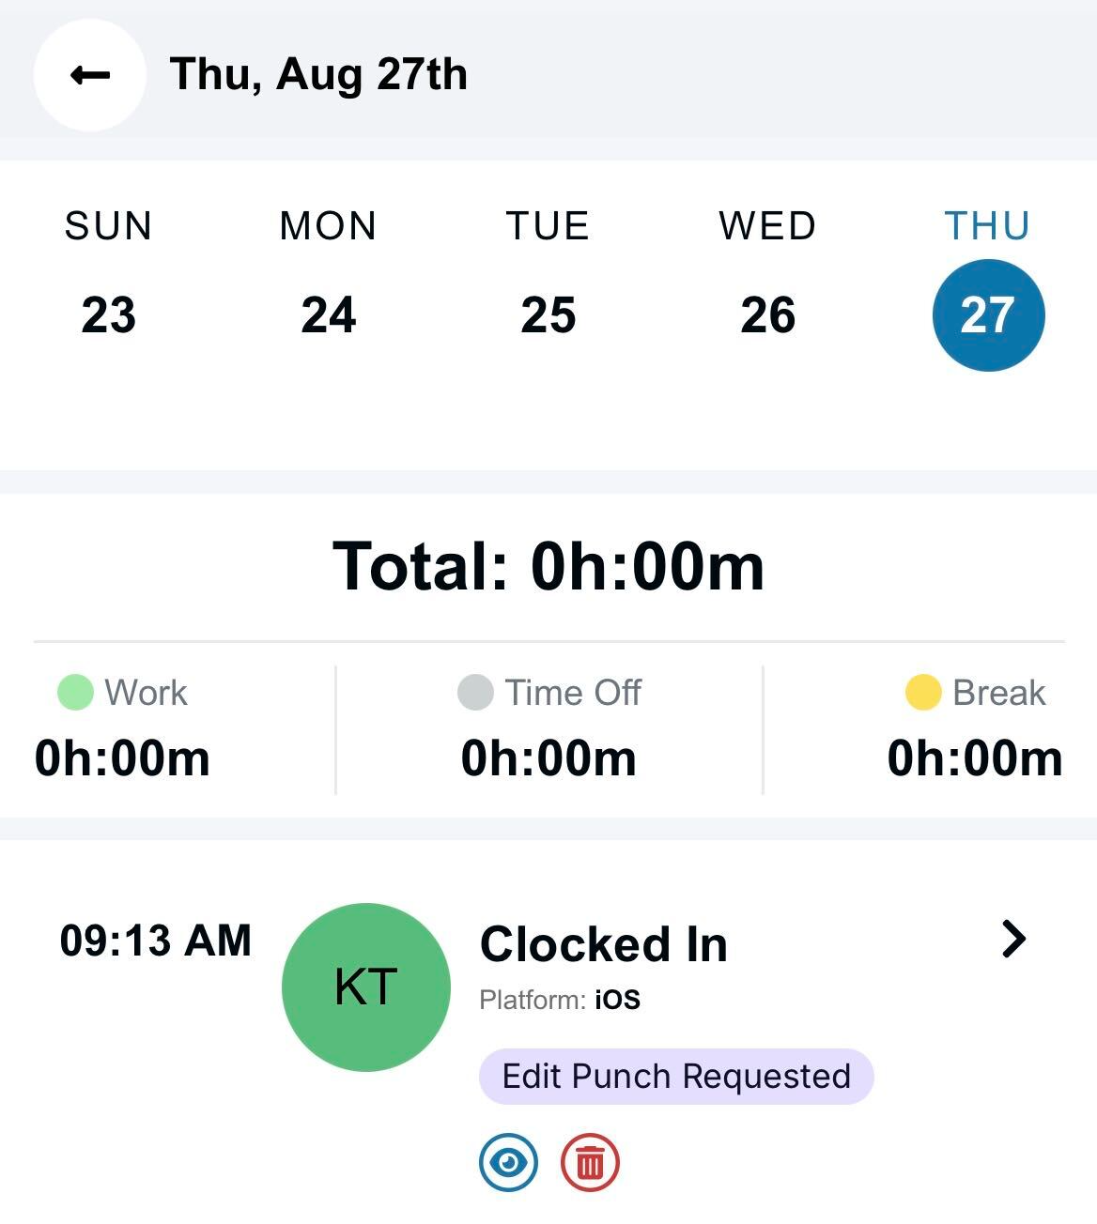Tap the Time Off 0h:00m value
Screen dimensions: 1097x1224
tap(548, 758)
